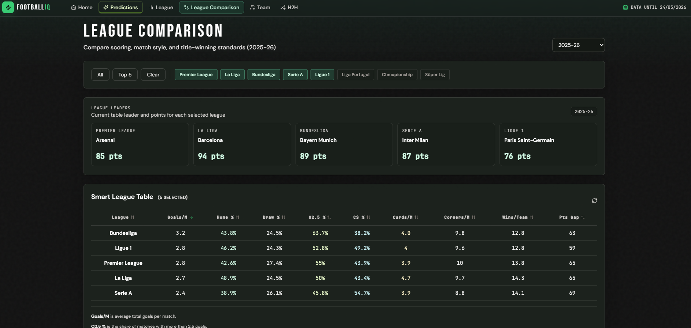Enable the Chmapionship filter chip
691x328 pixels.
tap(397, 75)
